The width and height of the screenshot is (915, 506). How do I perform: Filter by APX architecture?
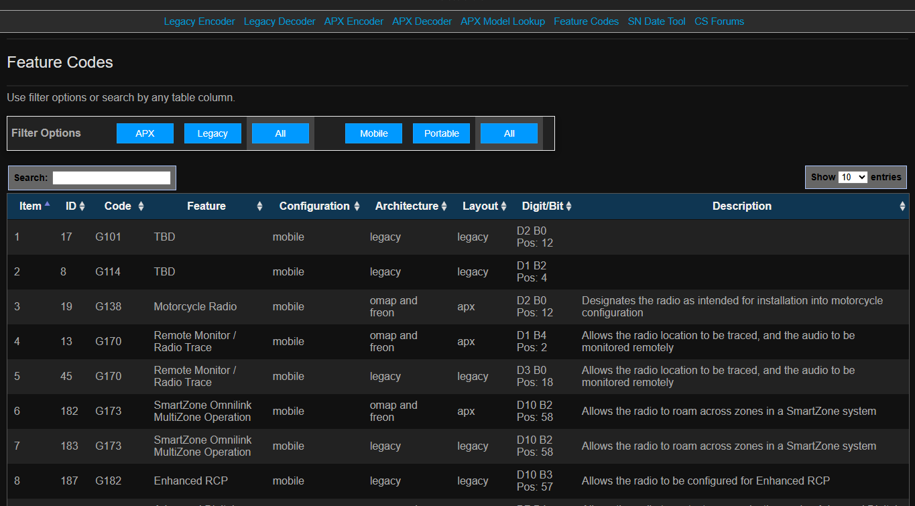click(x=145, y=133)
